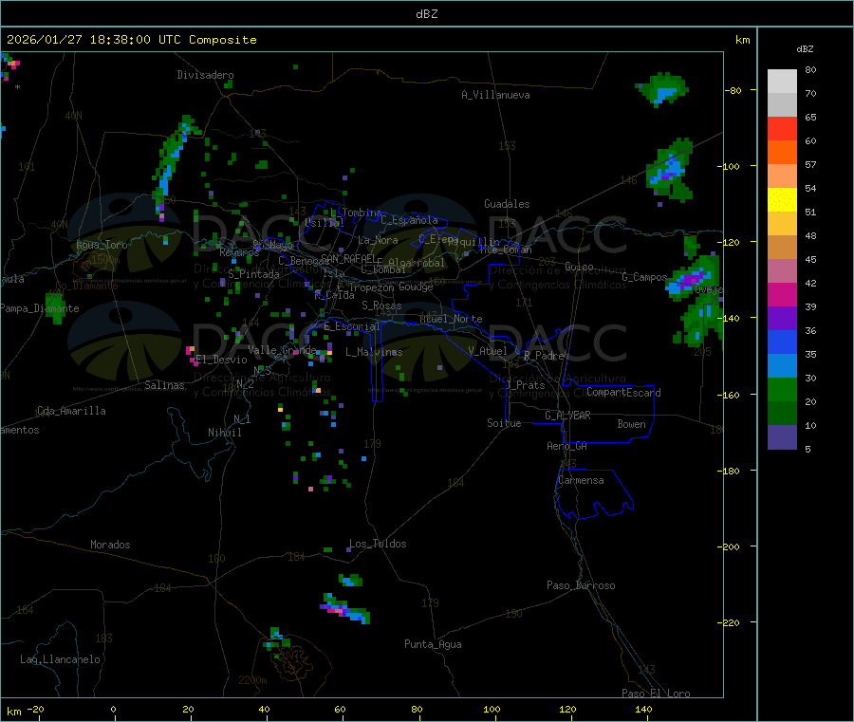Click the Bowen place label
This screenshot has width=854, height=722.
(x=631, y=424)
